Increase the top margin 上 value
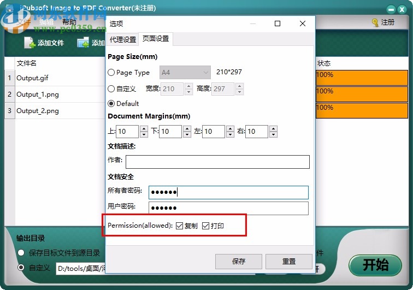The height and width of the screenshot is (290, 413). click(144, 128)
